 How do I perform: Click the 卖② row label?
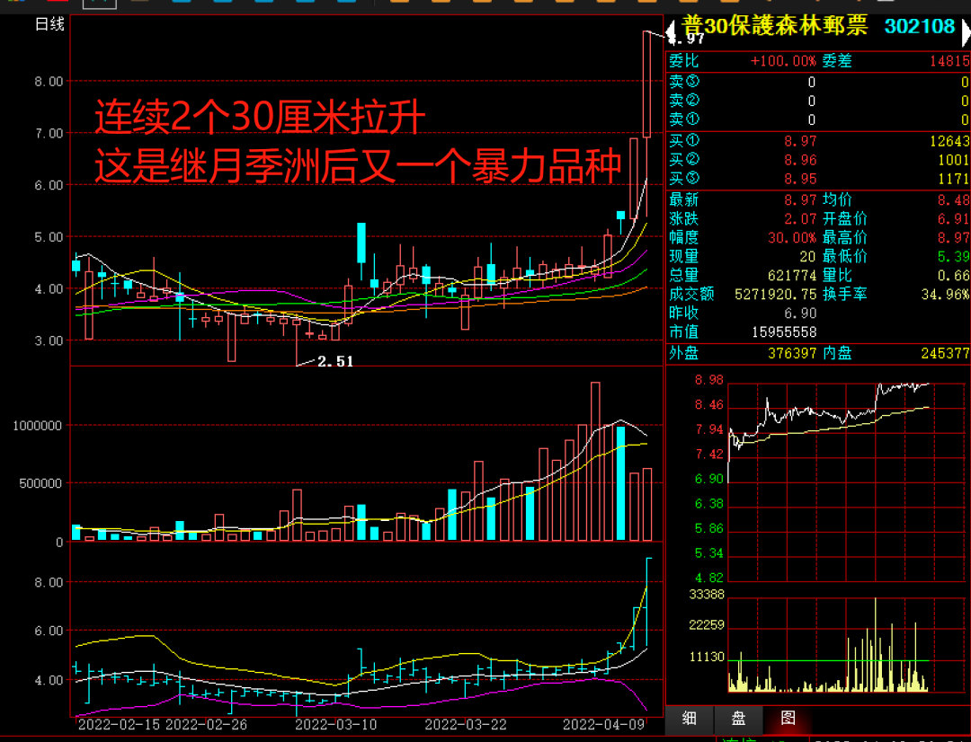tap(684, 101)
